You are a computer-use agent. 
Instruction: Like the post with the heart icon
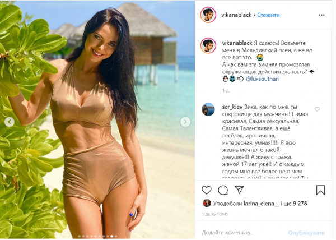click(206, 190)
